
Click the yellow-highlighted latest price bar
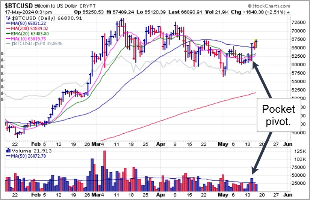(256, 44)
